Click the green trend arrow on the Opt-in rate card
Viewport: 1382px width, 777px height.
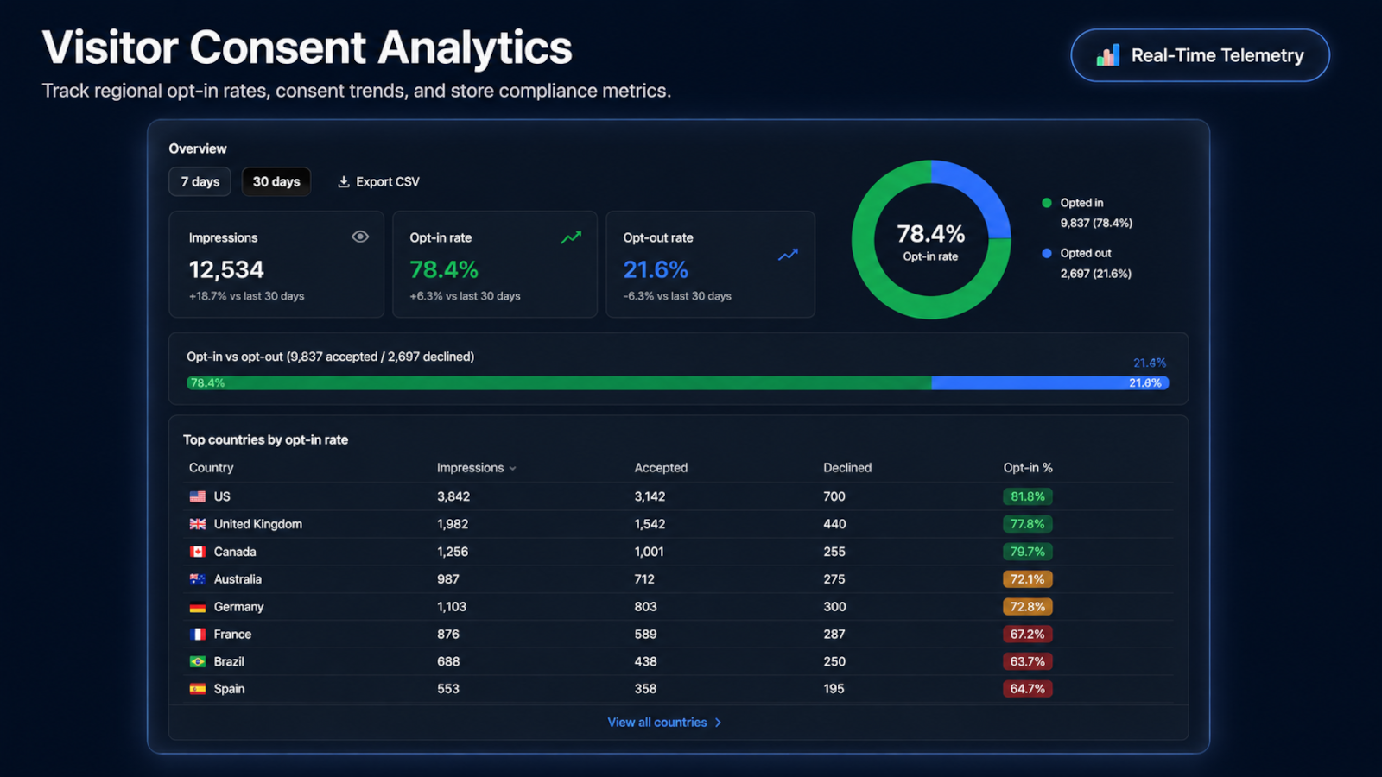[x=571, y=237]
